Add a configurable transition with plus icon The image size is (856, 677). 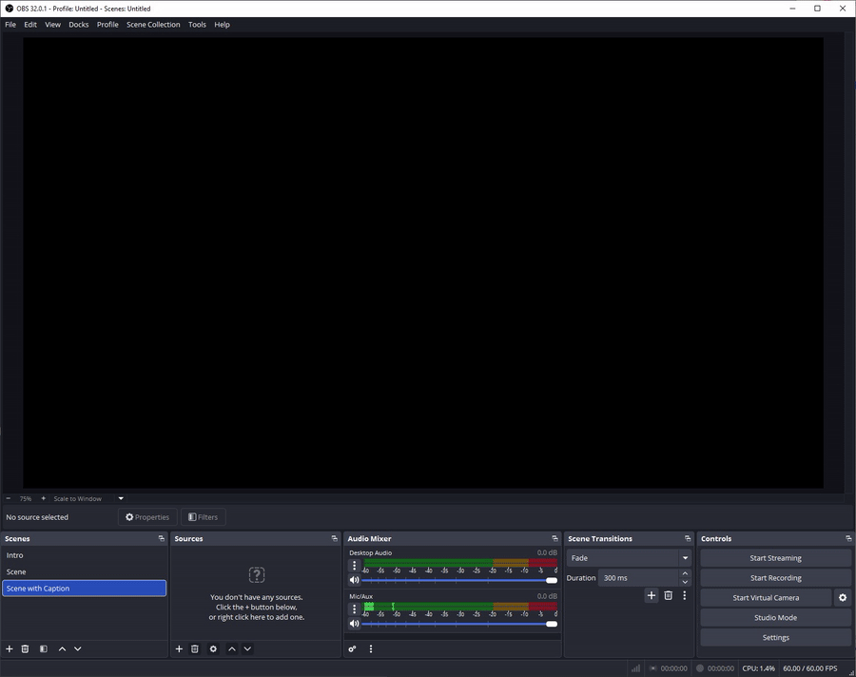point(652,595)
